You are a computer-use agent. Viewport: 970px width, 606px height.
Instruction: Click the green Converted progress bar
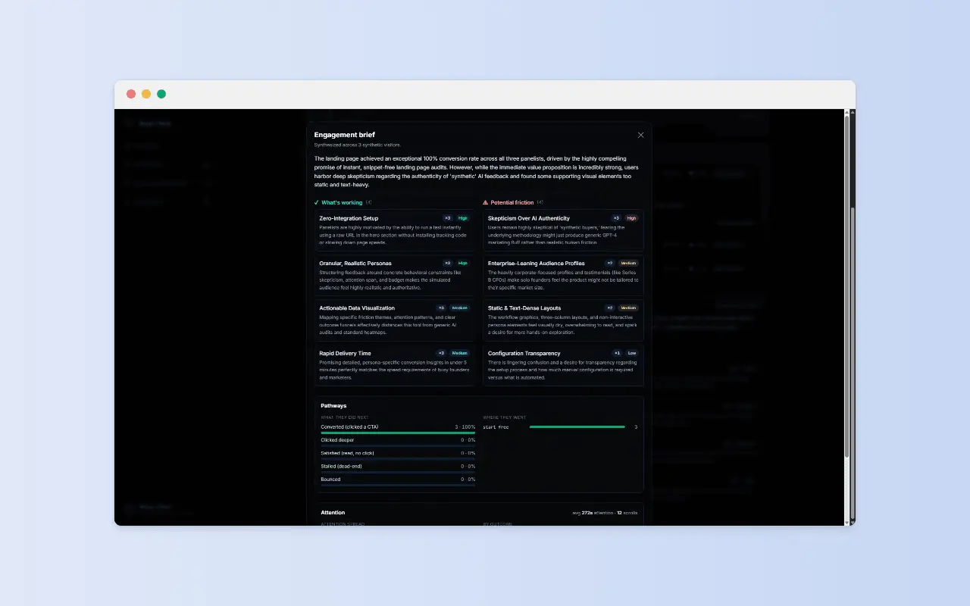click(x=398, y=433)
